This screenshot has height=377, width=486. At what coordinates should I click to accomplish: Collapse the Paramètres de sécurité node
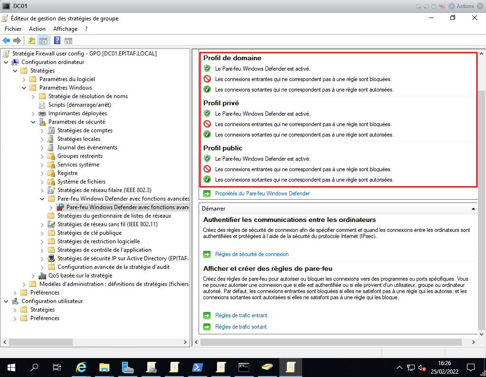click(x=33, y=122)
